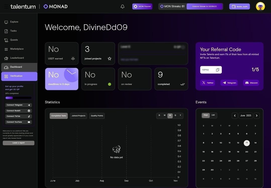Switch to the Joined Projects statistics tab
The height and width of the screenshot is (188, 271).
[x=79, y=116]
